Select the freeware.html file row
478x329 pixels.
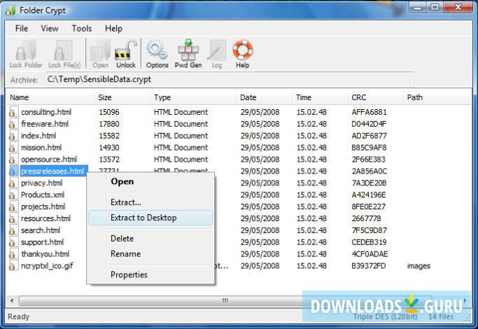[239, 124]
